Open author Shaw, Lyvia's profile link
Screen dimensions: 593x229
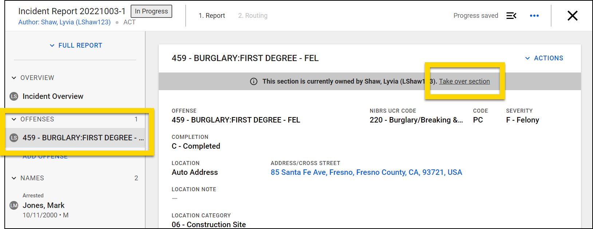coord(64,22)
